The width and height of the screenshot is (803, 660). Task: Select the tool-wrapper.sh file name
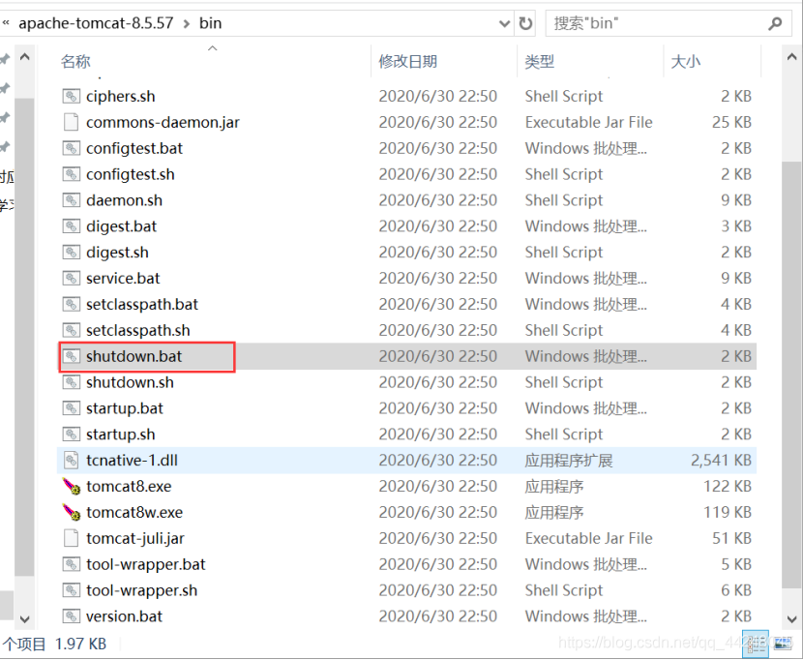pos(141,590)
